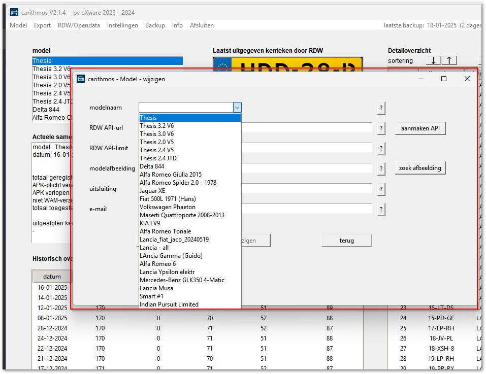The width and height of the screenshot is (486, 374).
Task: Open help for the uitsluiting field
Action: [381, 189]
